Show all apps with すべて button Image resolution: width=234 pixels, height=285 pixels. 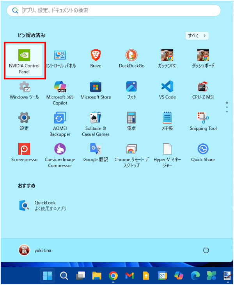click(x=197, y=36)
